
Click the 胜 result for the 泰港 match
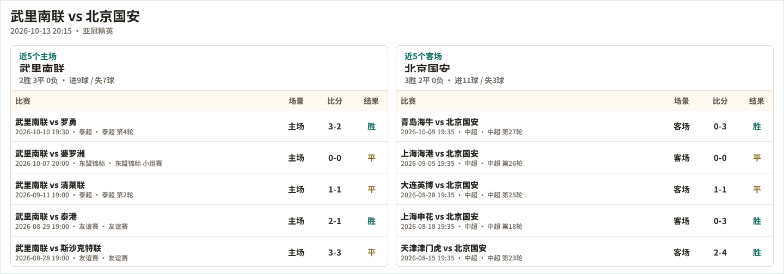[x=371, y=221]
